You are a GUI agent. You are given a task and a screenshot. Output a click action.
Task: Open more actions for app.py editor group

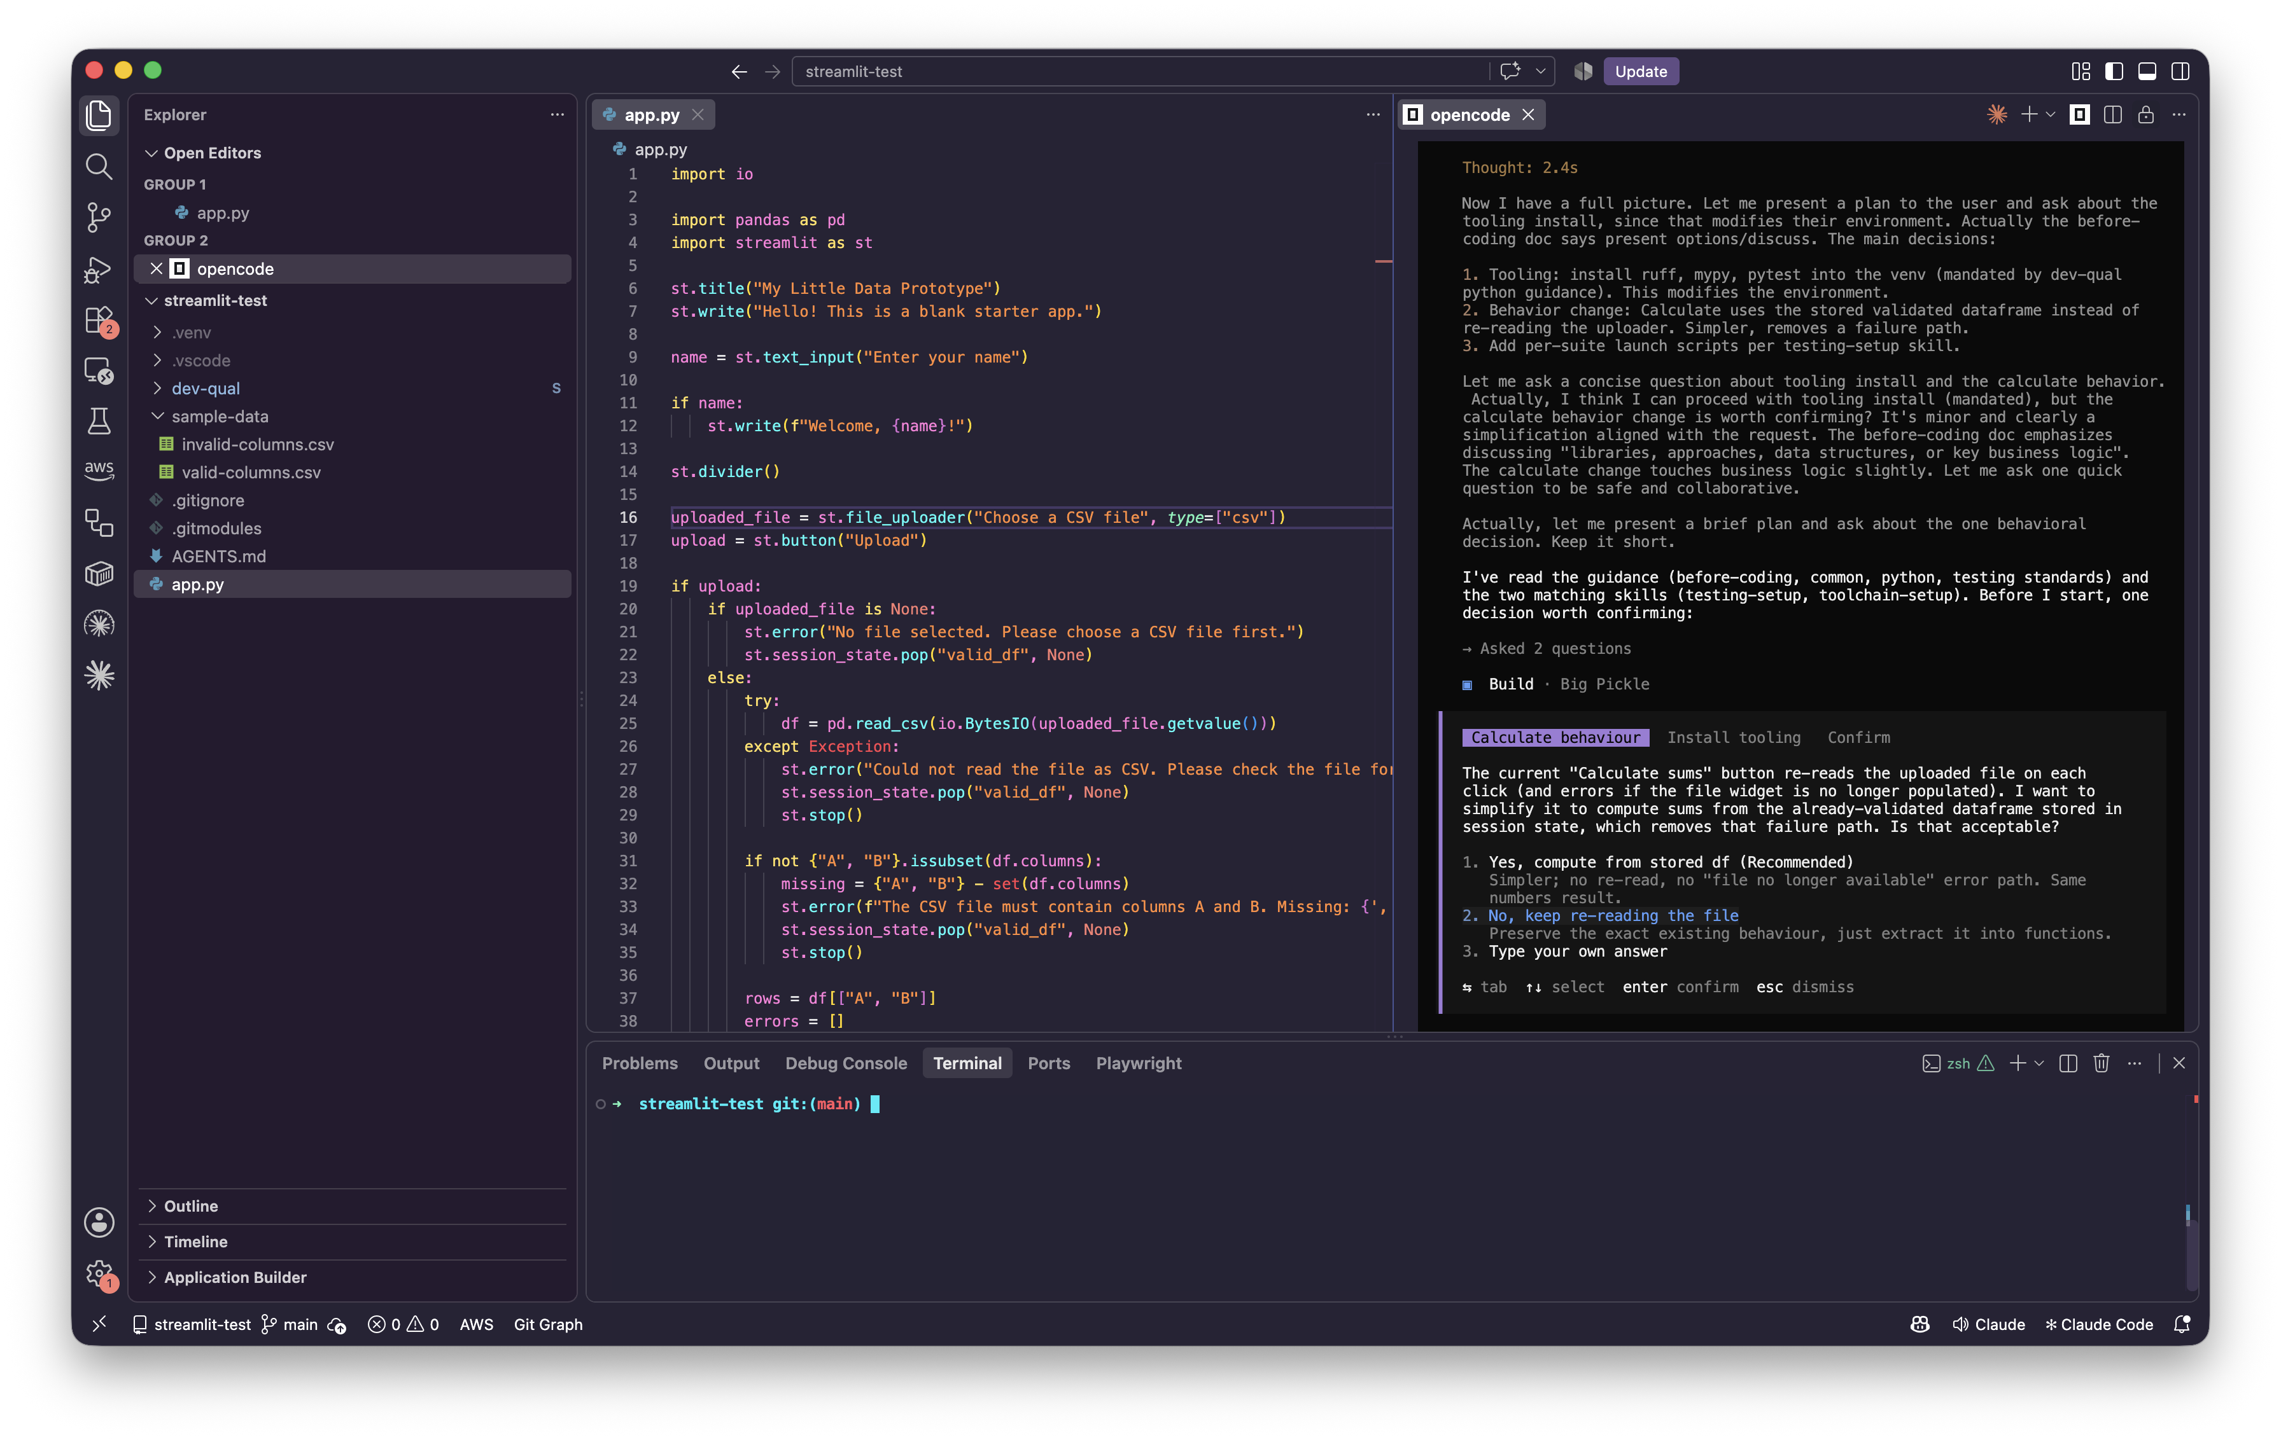pyautogui.click(x=1373, y=114)
